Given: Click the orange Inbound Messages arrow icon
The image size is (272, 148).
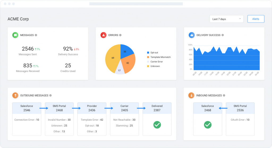Looking at the screenshot, I should 191,95.
